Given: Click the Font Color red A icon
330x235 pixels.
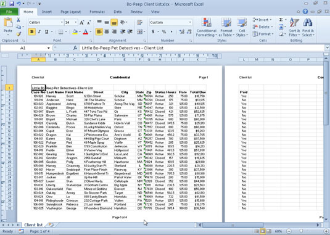Looking at the screenshot, I should (86, 32).
